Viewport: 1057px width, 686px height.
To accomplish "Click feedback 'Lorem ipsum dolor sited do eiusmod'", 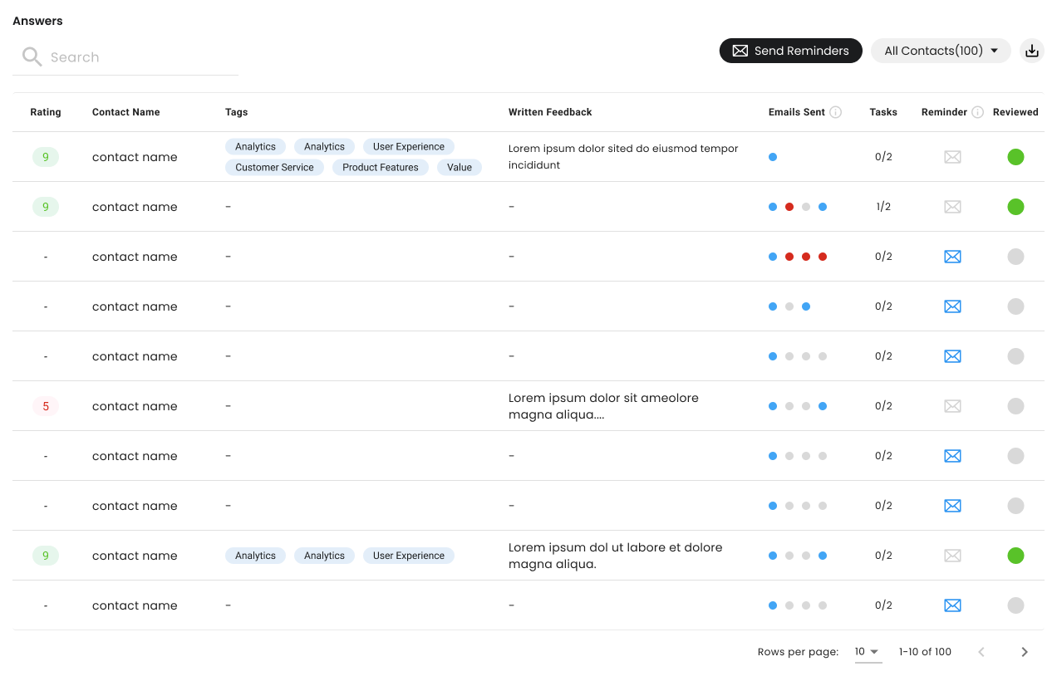I will pyautogui.click(x=623, y=157).
